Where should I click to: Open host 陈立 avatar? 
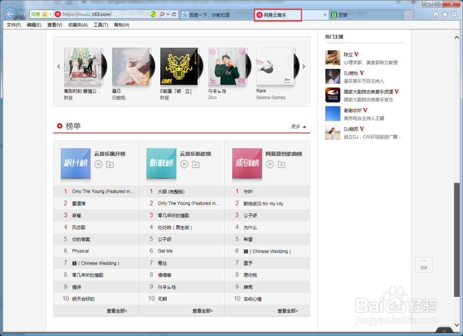pyautogui.click(x=333, y=57)
